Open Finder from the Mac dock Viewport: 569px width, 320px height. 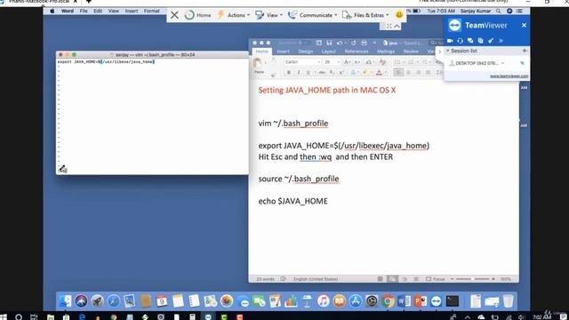click(x=65, y=300)
